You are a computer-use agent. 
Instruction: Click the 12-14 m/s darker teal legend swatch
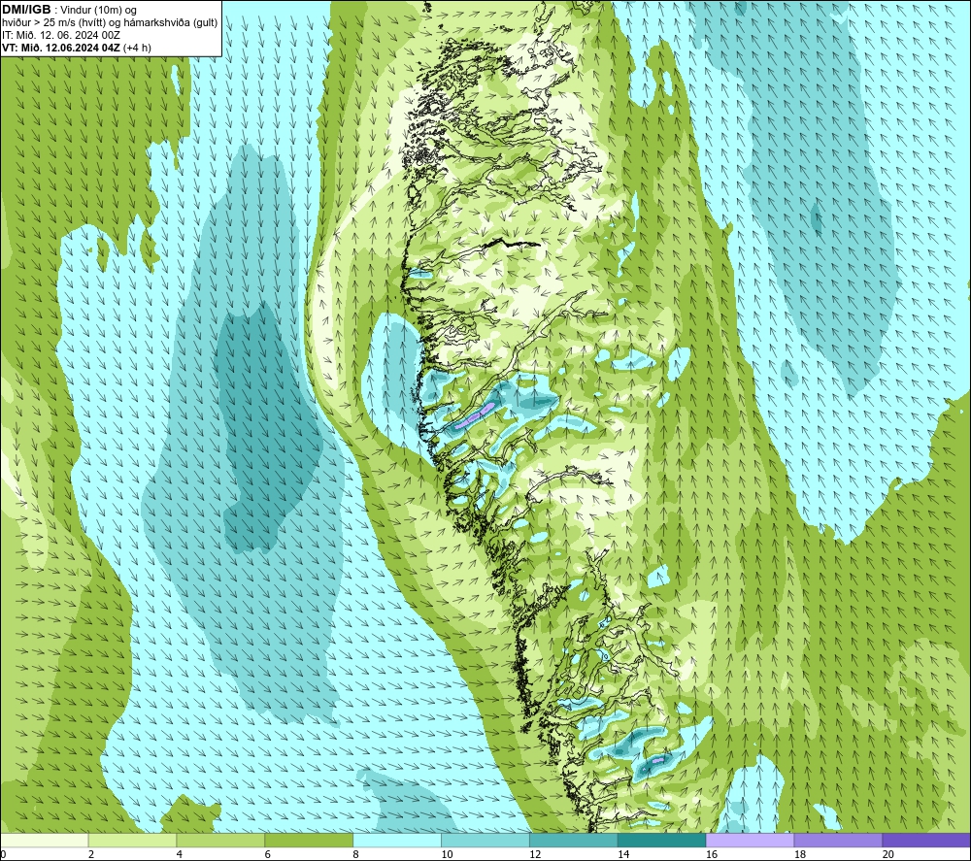tap(574, 840)
